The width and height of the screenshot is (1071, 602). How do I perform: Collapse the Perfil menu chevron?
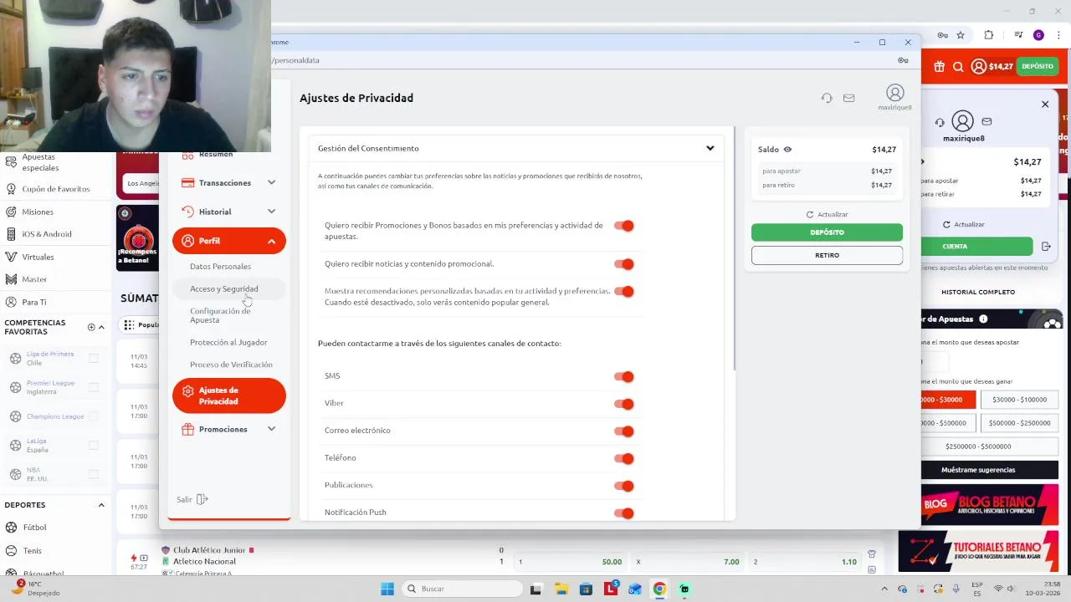coord(271,241)
